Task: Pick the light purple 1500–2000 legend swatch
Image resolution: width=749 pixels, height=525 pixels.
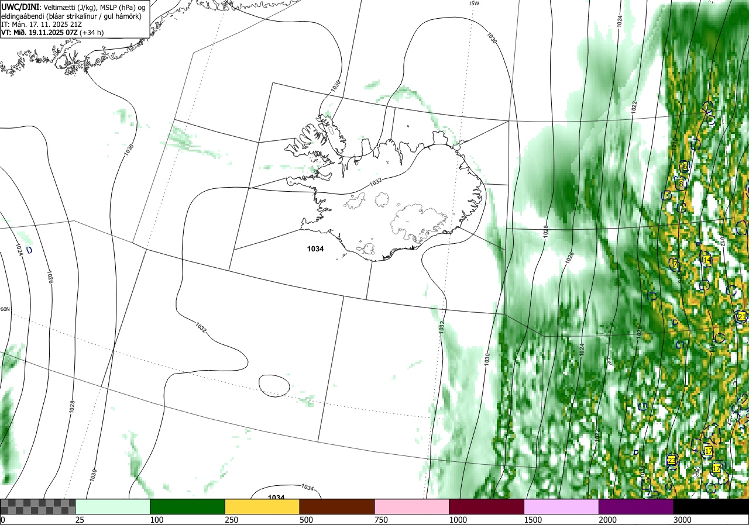Action: (562, 506)
